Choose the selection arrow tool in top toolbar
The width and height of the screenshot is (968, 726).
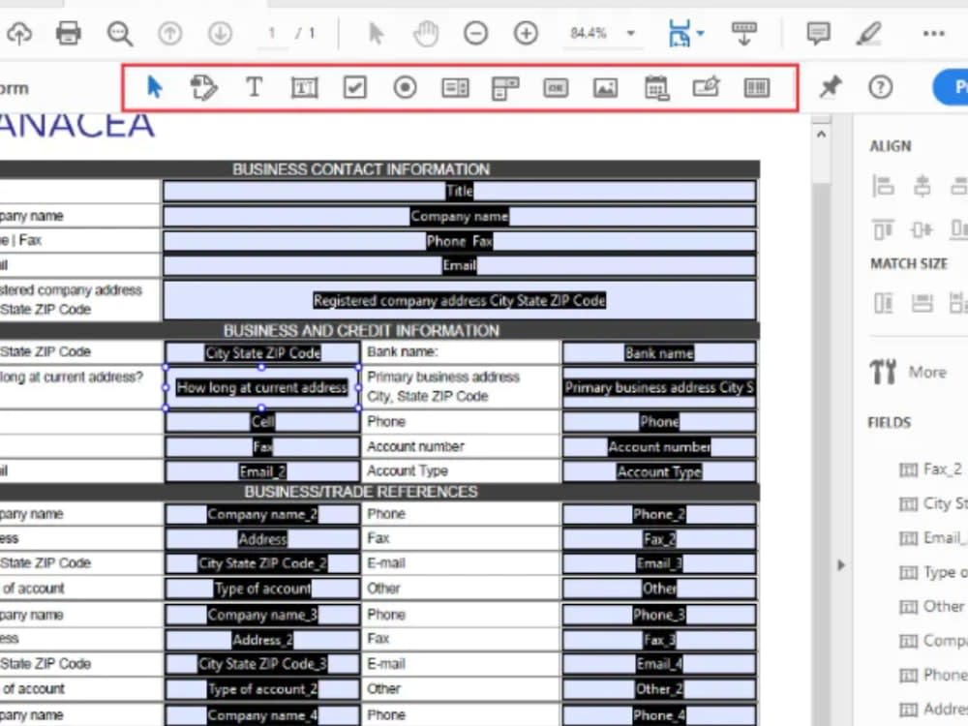tap(376, 33)
